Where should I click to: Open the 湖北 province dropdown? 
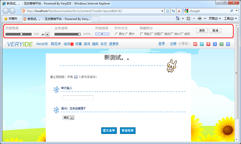coord(68,118)
